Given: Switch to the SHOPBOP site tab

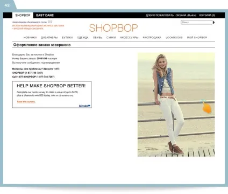Looking at the screenshot, I should coord(23,15).
